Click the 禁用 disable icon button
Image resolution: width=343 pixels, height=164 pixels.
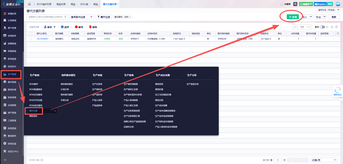(79, 27)
